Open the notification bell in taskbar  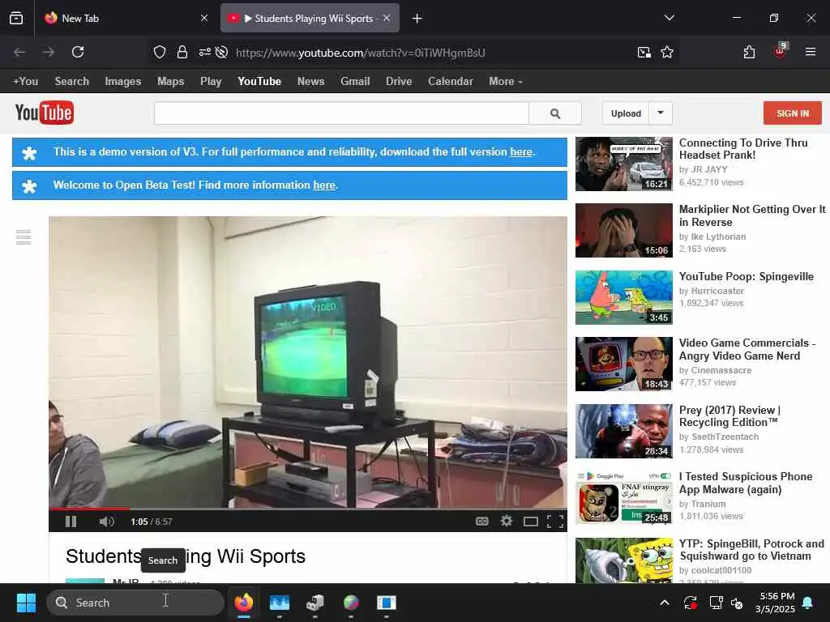click(808, 603)
